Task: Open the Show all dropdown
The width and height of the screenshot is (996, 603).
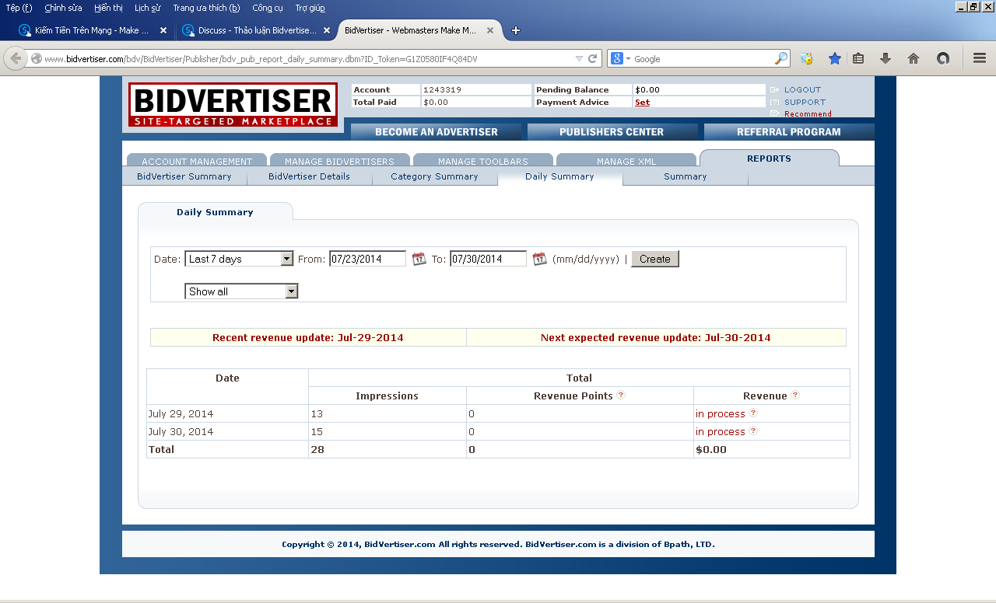Action: click(241, 291)
